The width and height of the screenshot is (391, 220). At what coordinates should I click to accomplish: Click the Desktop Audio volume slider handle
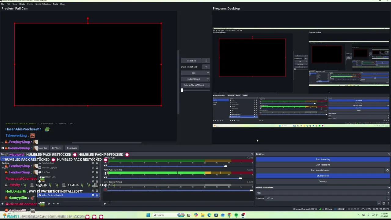click(225, 166)
